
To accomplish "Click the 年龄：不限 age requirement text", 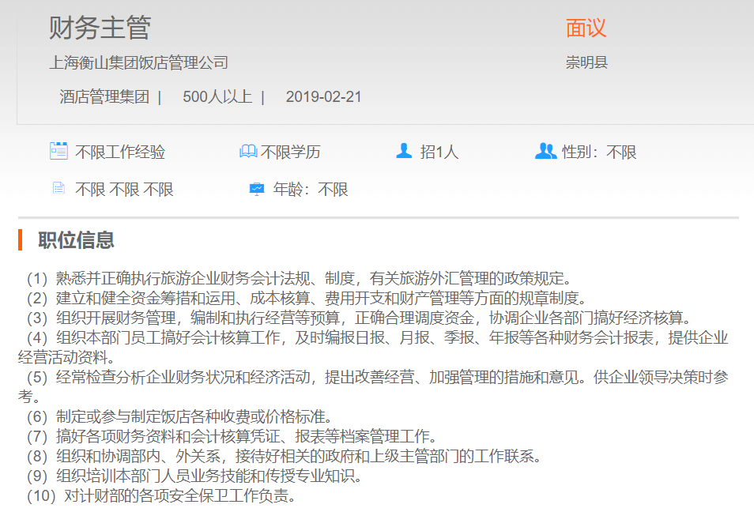I will click(x=311, y=190).
